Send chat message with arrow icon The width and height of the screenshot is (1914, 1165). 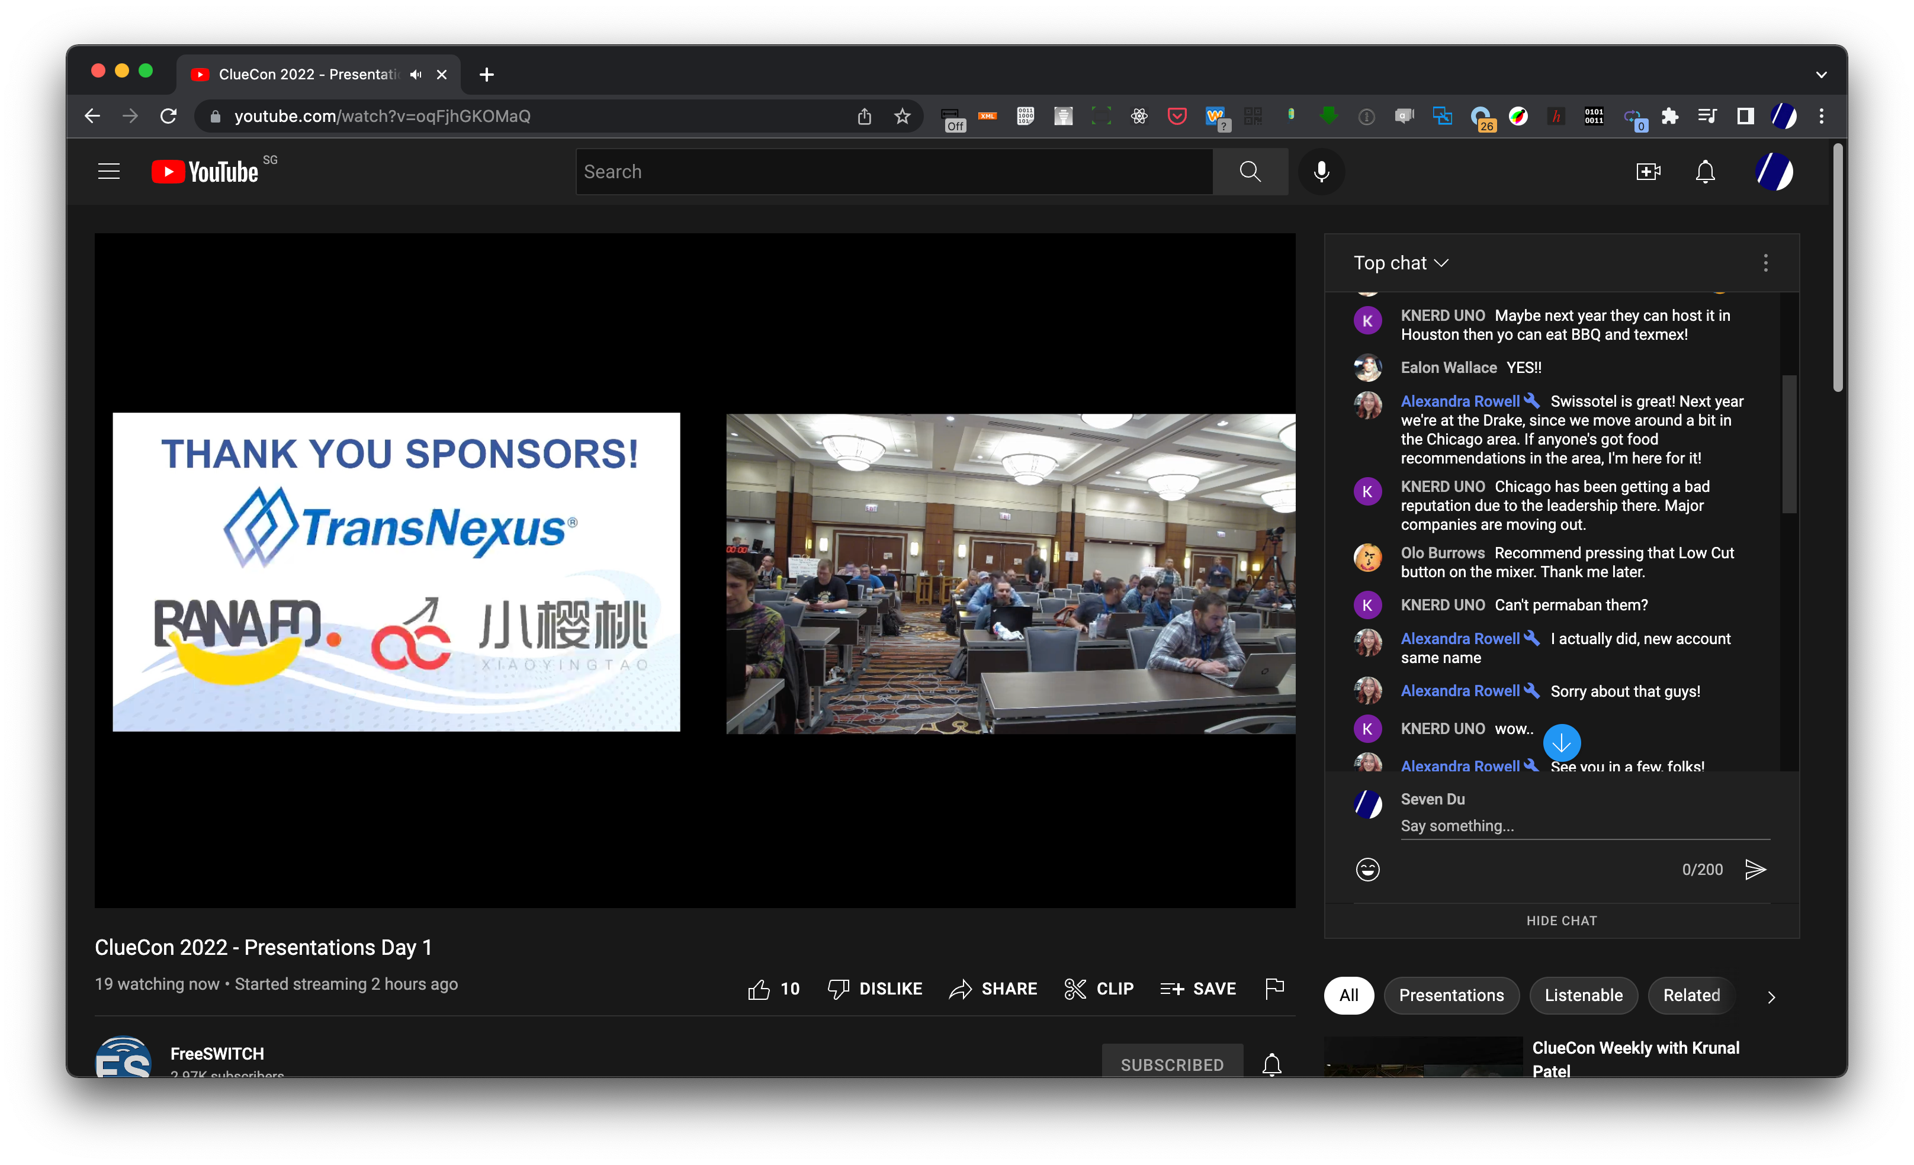[1755, 869]
